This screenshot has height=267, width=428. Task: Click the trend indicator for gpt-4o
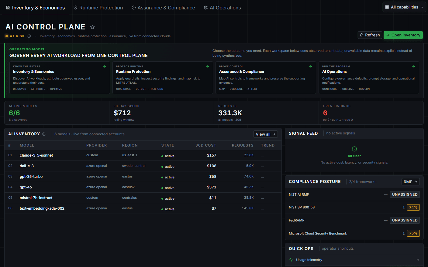(262, 188)
